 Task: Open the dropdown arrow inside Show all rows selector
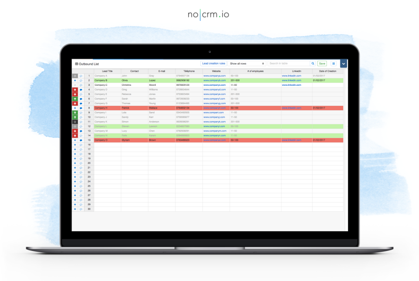click(263, 63)
